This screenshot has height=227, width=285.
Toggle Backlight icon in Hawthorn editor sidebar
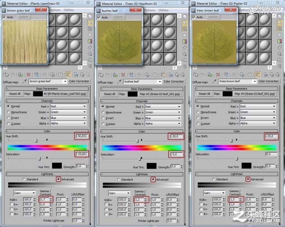[x=184, y=23]
